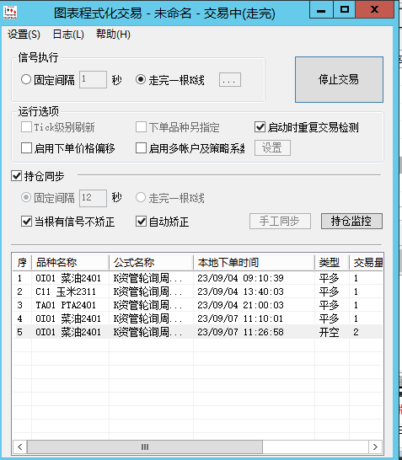Screen dimensions: 402x460
Task: Select row 1 OI01 菜油2401
Action: 197,278
